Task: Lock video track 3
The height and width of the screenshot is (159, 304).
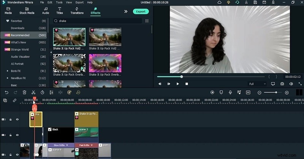Action: [x=11, y=119]
